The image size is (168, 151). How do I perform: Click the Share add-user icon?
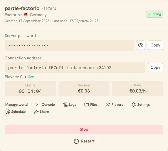36,112
